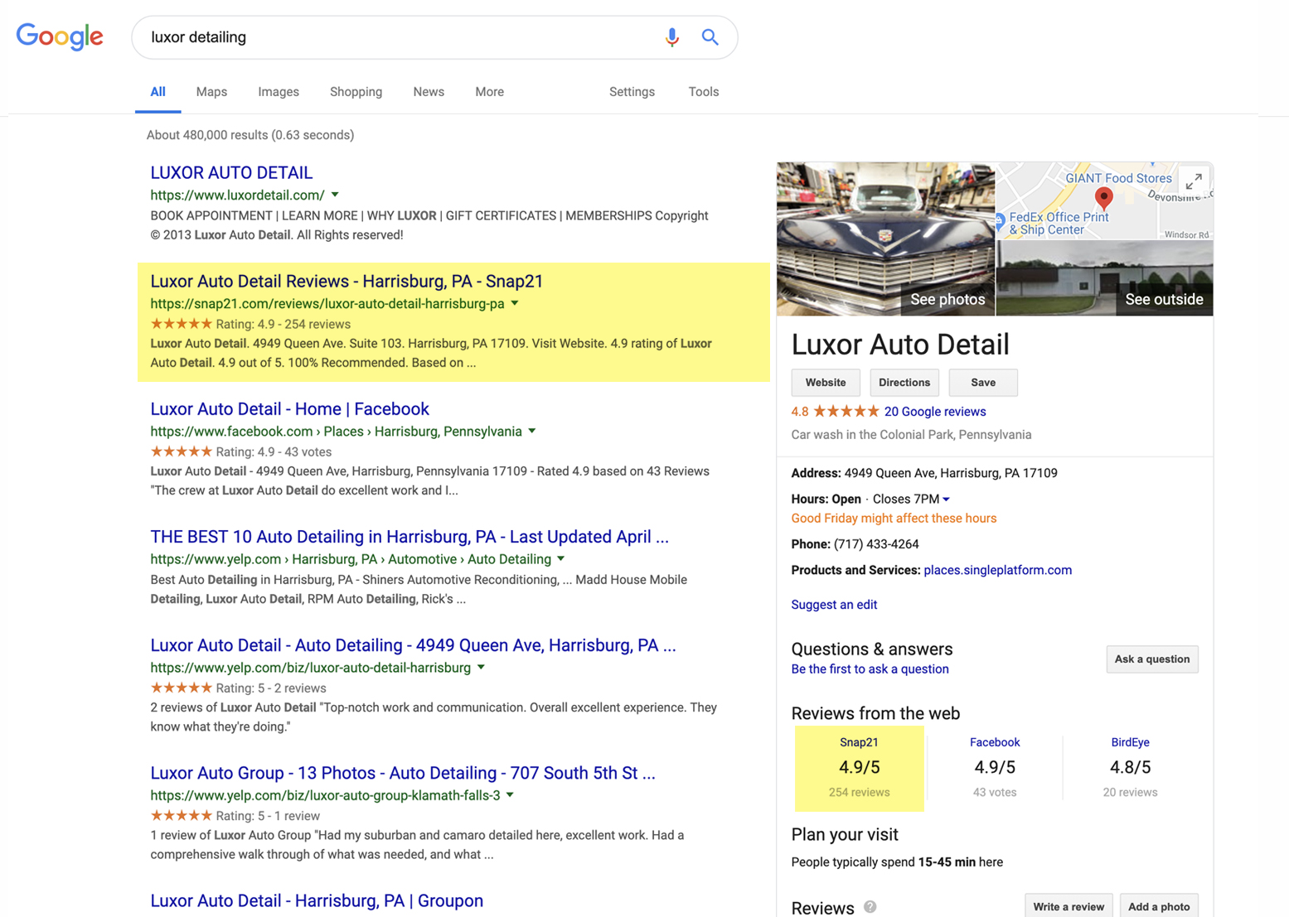This screenshot has height=917, width=1289.
Task: Click See outside street view thumbnail
Action: (1104, 278)
